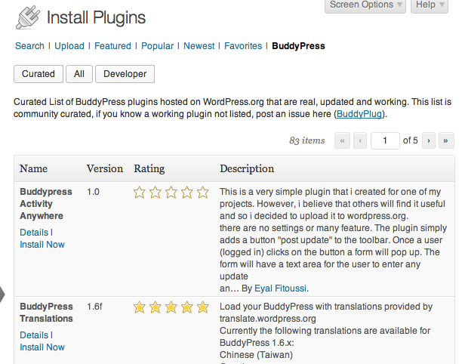Install Now for BuddyPress Translations
This screenshot has height=364, width=462.
(42, 347)
